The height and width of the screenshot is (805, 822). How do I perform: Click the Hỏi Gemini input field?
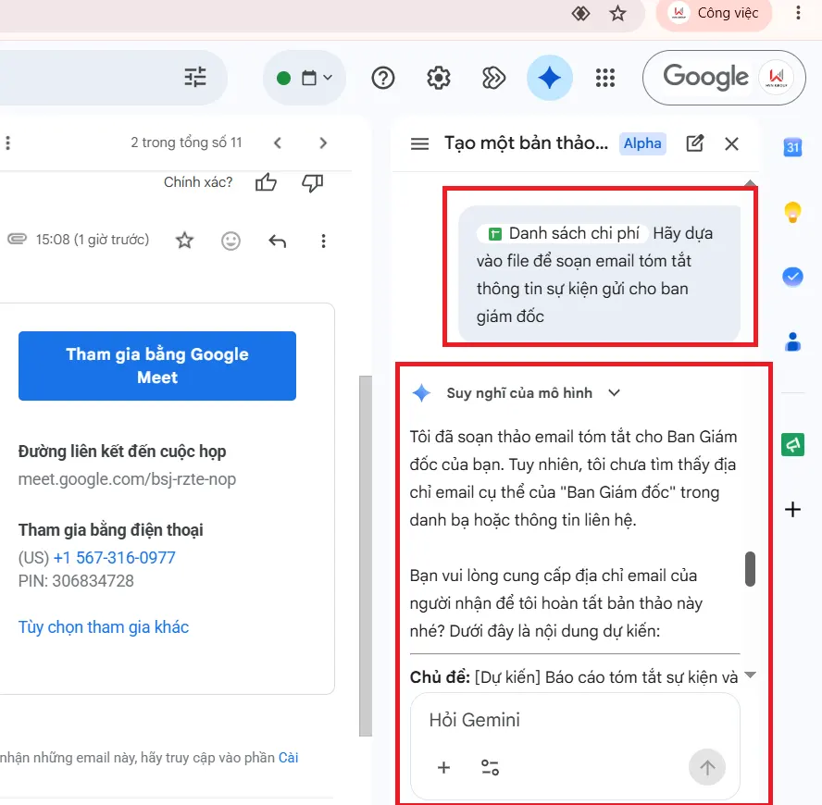(575, 720)
